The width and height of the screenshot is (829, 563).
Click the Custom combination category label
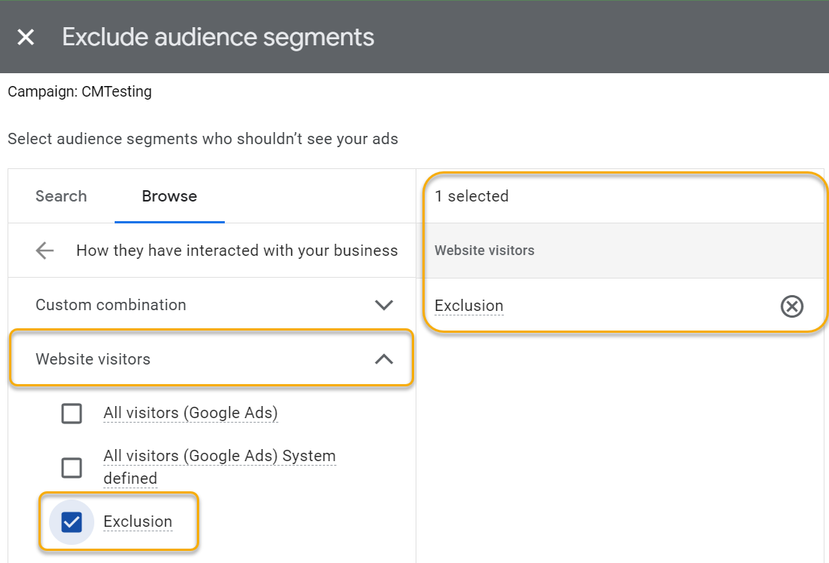pos(111,305)
